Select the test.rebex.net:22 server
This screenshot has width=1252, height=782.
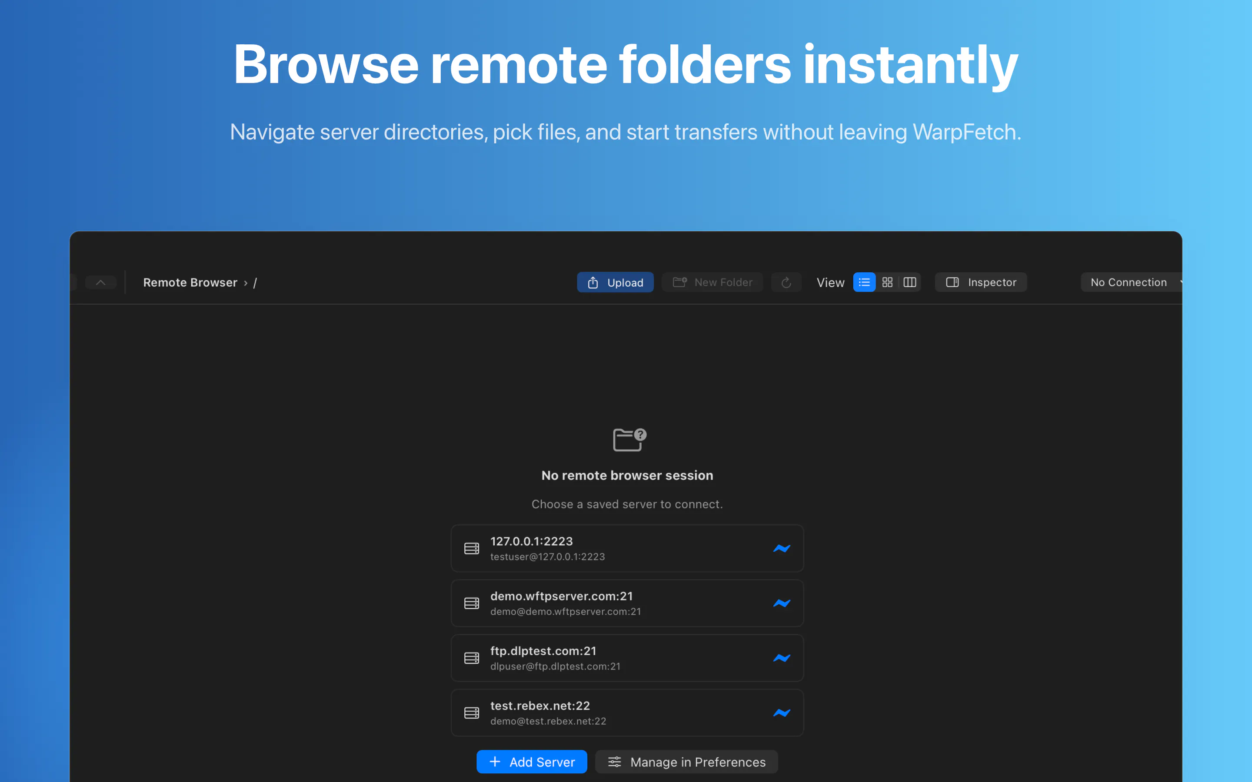[627, 712]
